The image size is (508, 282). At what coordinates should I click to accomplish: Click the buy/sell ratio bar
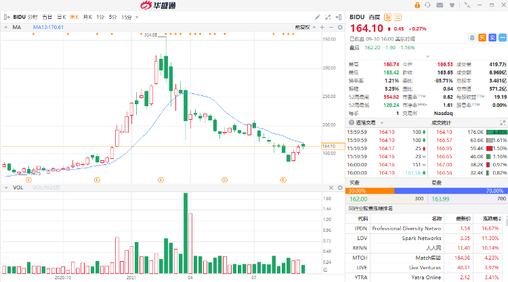click(x=427, y=191)
